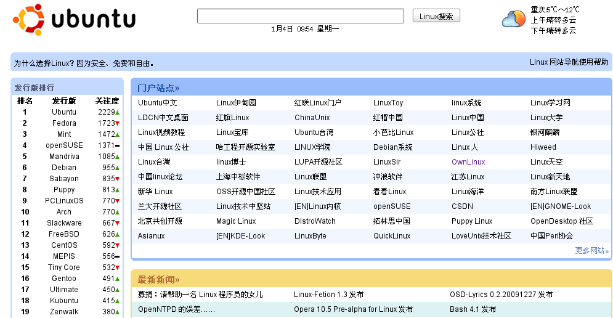Click Tiny Core in the distro ranking
This screenshot has height=318, width=613.
(64, 267)
